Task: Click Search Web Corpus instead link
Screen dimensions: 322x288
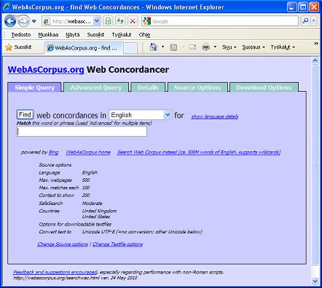Action: (x=199, y=152)
